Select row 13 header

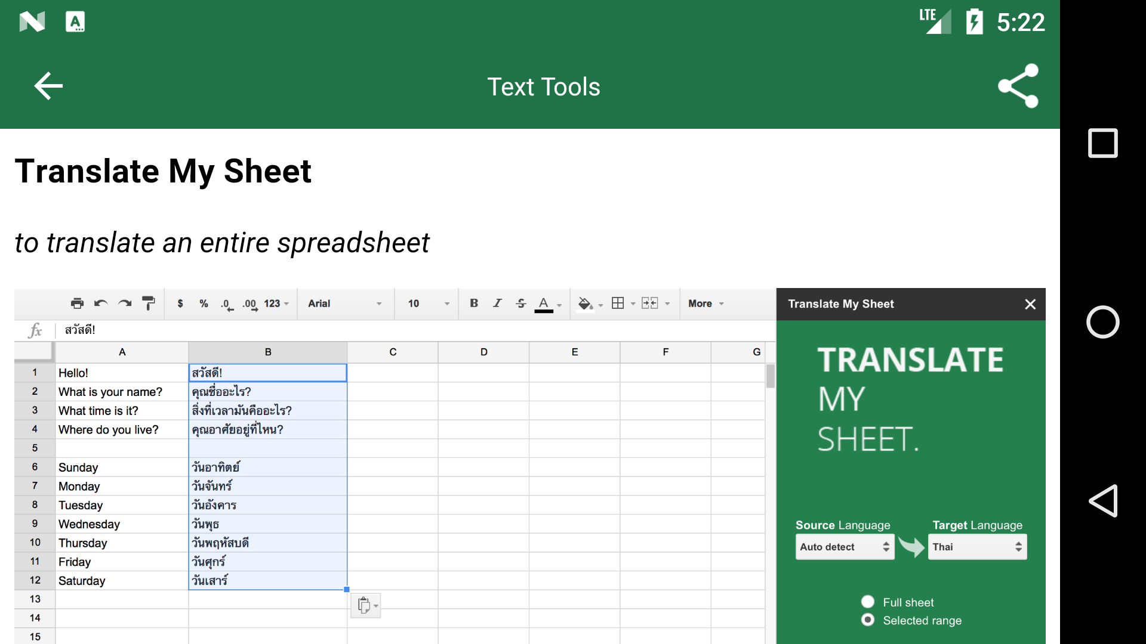coord(35,599)
